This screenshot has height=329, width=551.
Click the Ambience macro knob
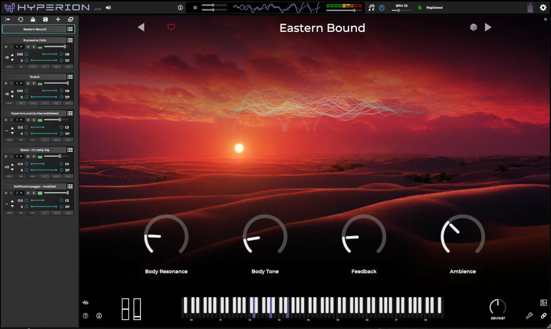coord(462,236)
